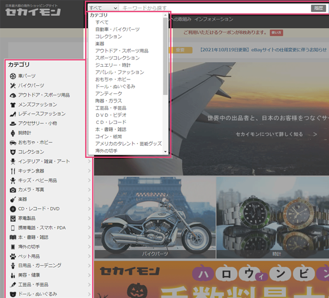Click the 家電製品 washing machine icon
The image size is (329, 298).
click(x=13, y=219)
